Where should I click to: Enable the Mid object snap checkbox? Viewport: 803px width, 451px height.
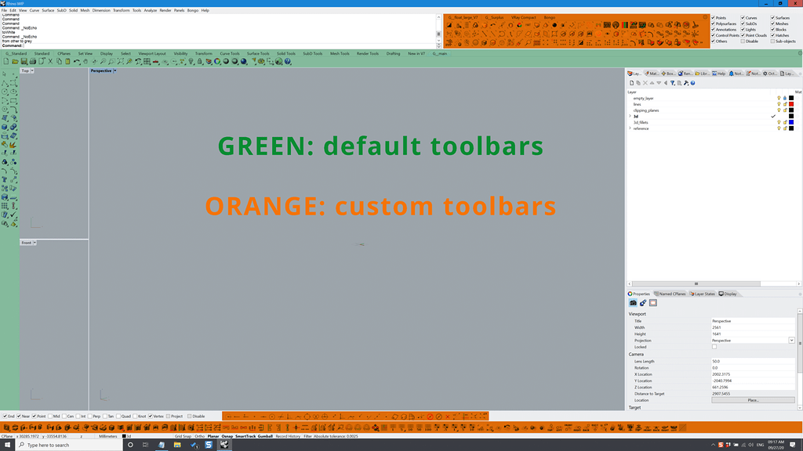pyautogui.click(x=50, y=417)
